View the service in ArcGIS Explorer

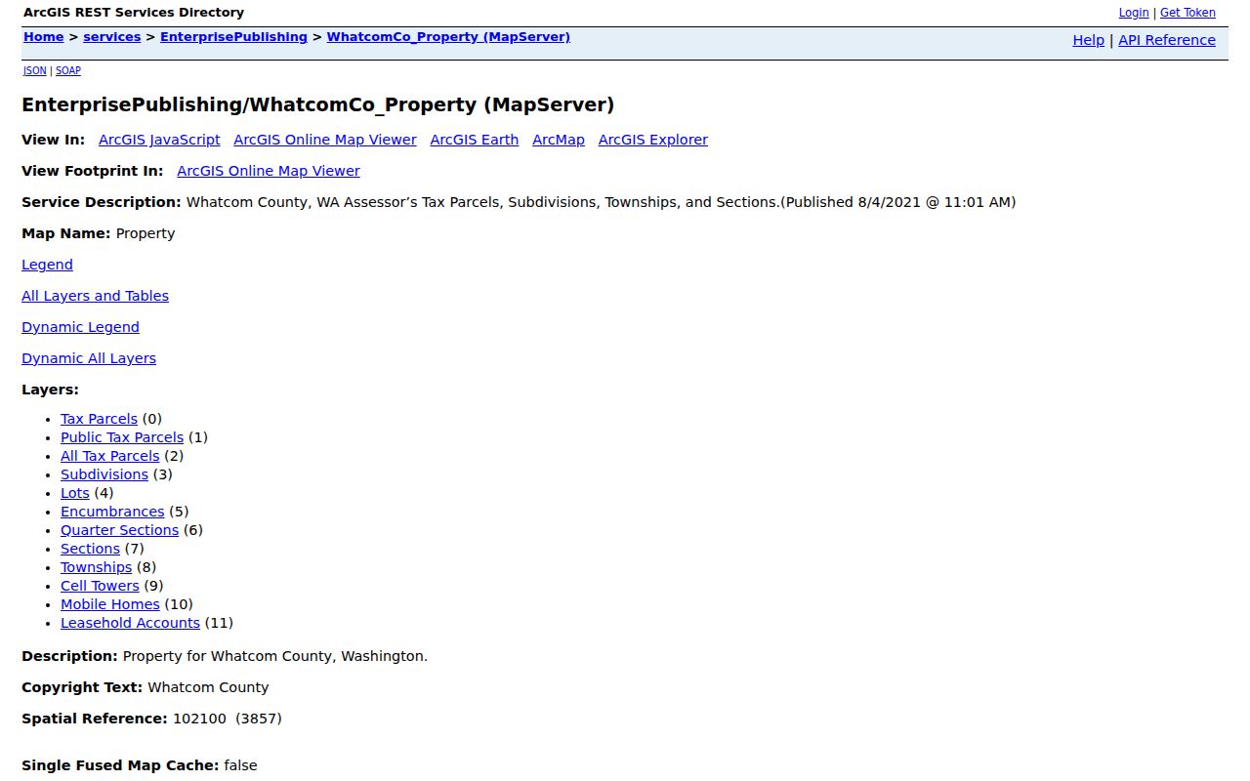pyautogui.click(x=653, y=140)
